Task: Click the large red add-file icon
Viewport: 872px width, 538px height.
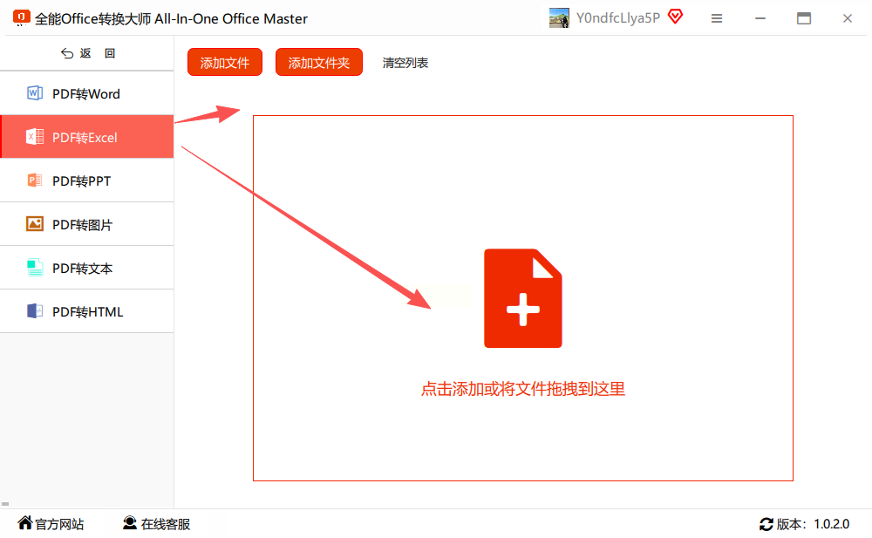Action: 522,298
